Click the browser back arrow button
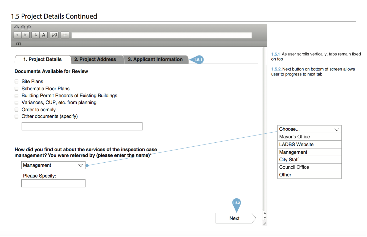This screenshot has height=237, width=367. pos(17,35)
